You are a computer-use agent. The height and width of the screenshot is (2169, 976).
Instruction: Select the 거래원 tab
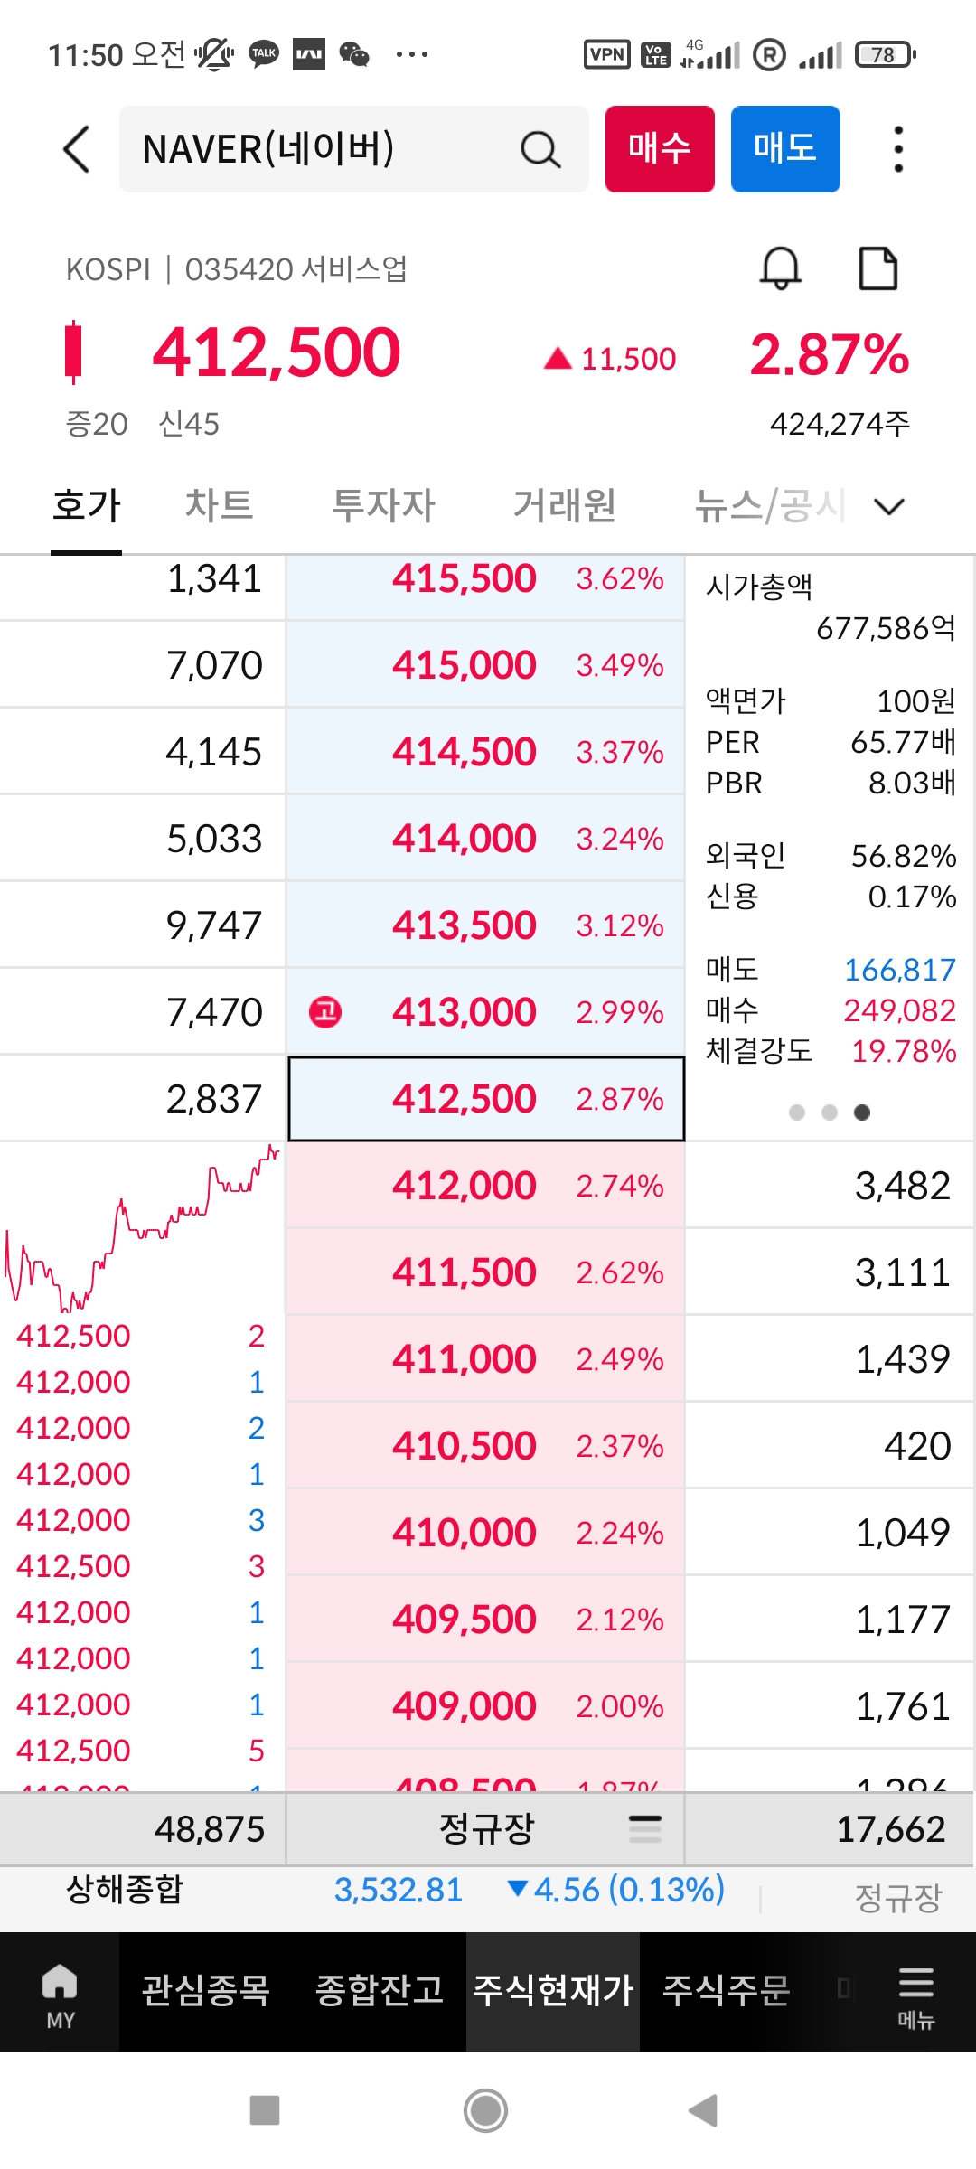[x=564, y=505]
